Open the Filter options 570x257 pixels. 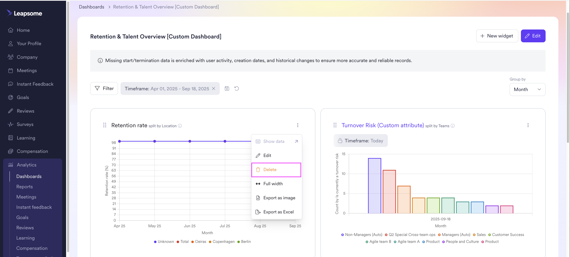104,88
